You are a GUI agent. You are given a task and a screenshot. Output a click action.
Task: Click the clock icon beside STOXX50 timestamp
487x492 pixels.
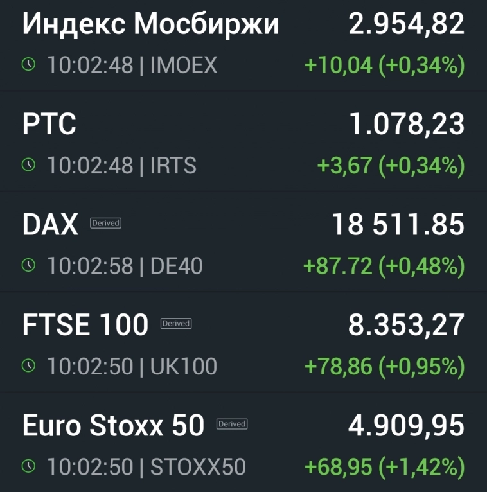[x=28, y=466]
